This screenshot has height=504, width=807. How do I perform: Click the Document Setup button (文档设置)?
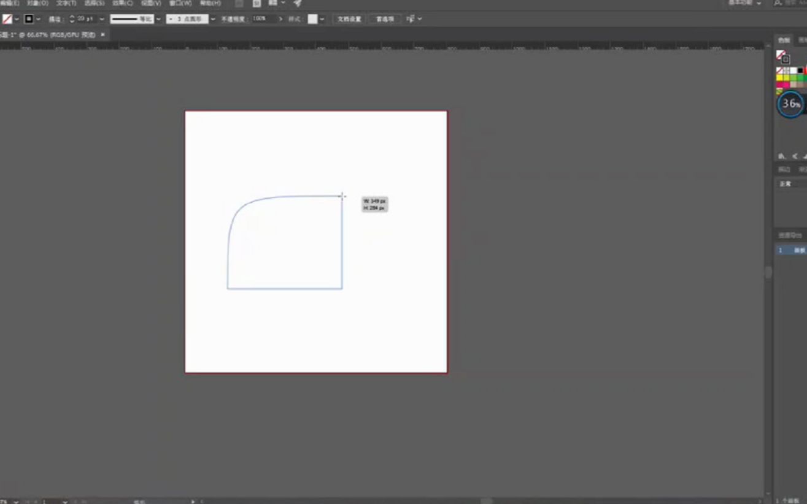pos(349,19)
